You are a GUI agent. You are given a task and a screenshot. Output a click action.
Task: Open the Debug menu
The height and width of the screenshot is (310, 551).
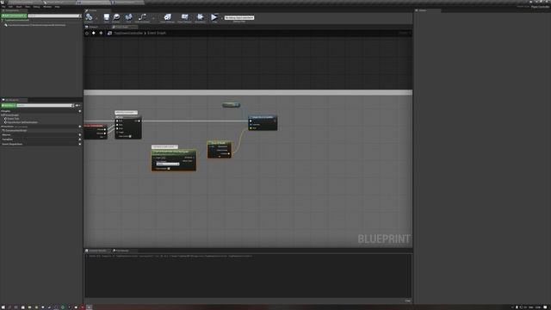click(x=36, y=7)
